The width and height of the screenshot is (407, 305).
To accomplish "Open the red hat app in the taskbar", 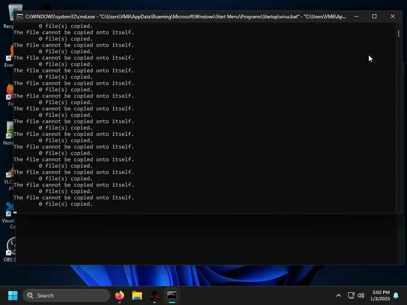I will coord(155,295).
